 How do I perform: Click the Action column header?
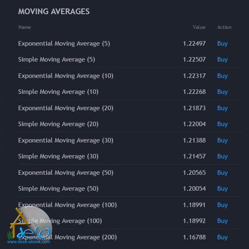coord(224,27)
